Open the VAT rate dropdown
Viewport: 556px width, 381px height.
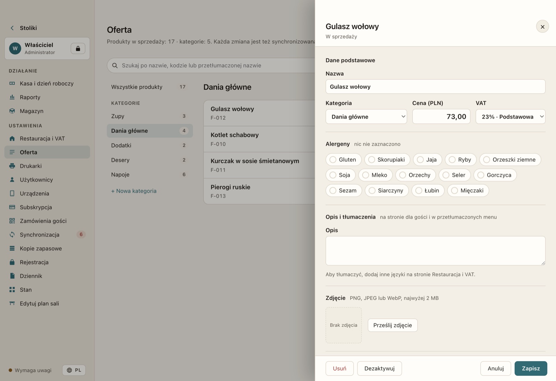pyautogui.click(x=510, y=117)
